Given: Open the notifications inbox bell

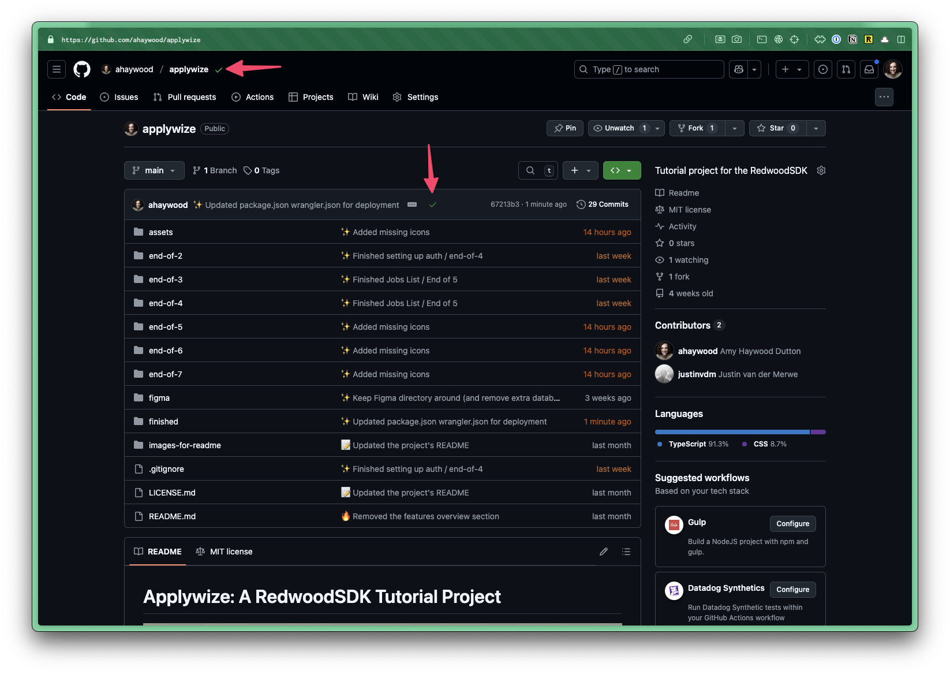Looking at the screenshot, I should (869, 69).
